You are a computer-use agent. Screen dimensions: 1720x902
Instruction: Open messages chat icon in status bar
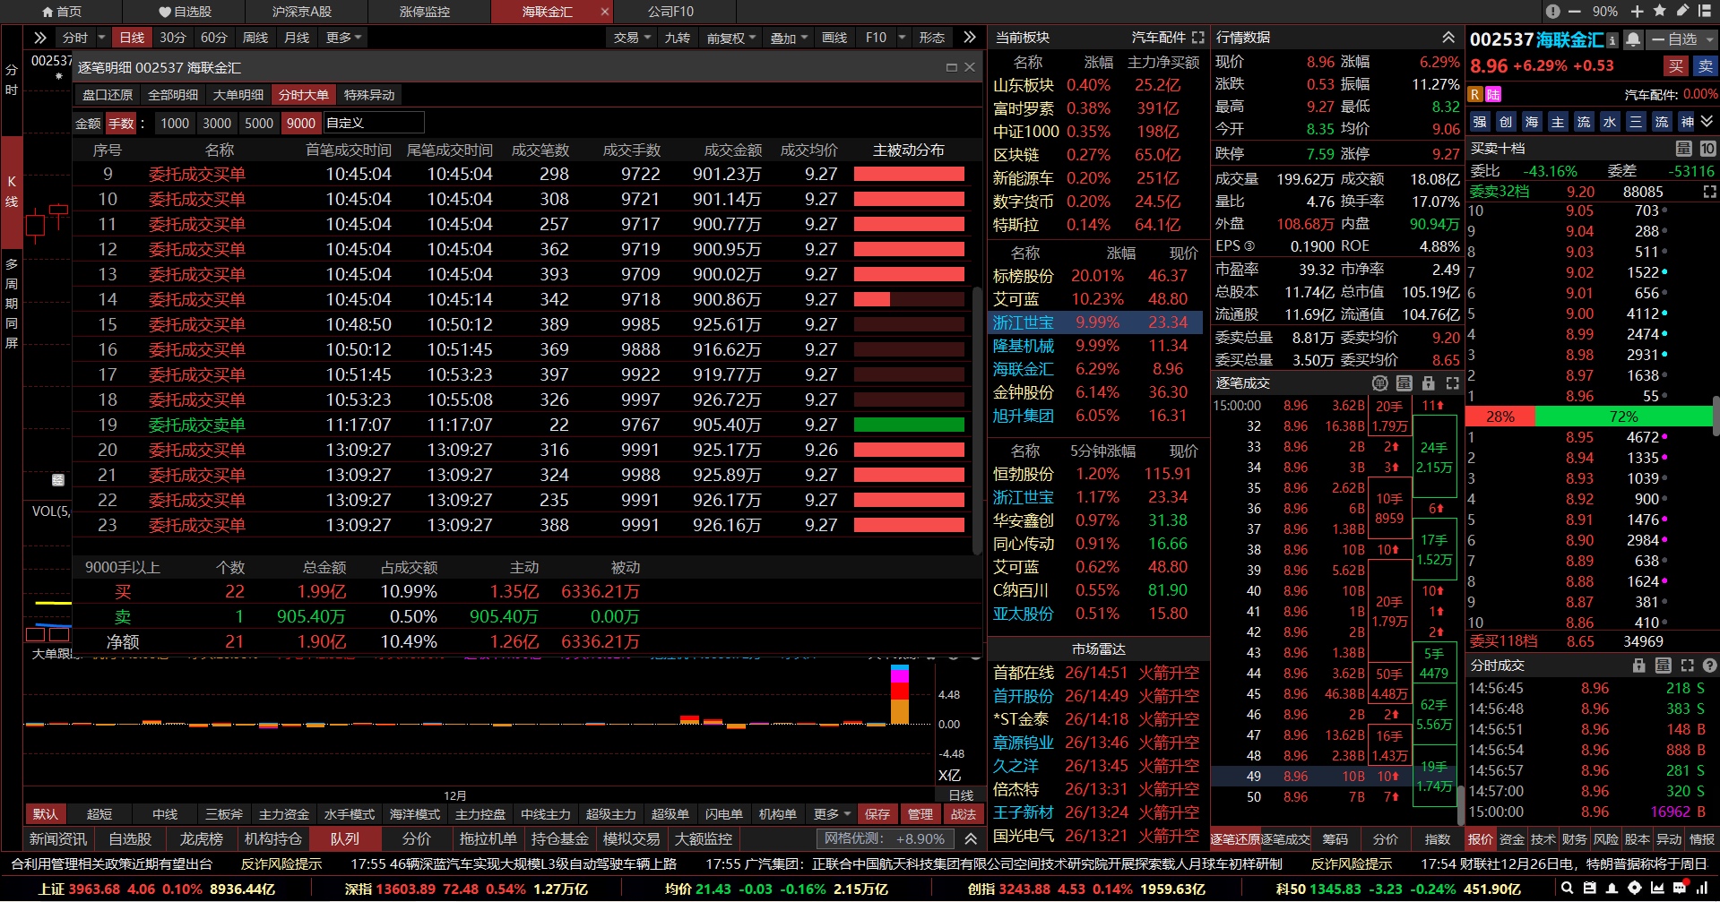click(x=1679, y=889)
